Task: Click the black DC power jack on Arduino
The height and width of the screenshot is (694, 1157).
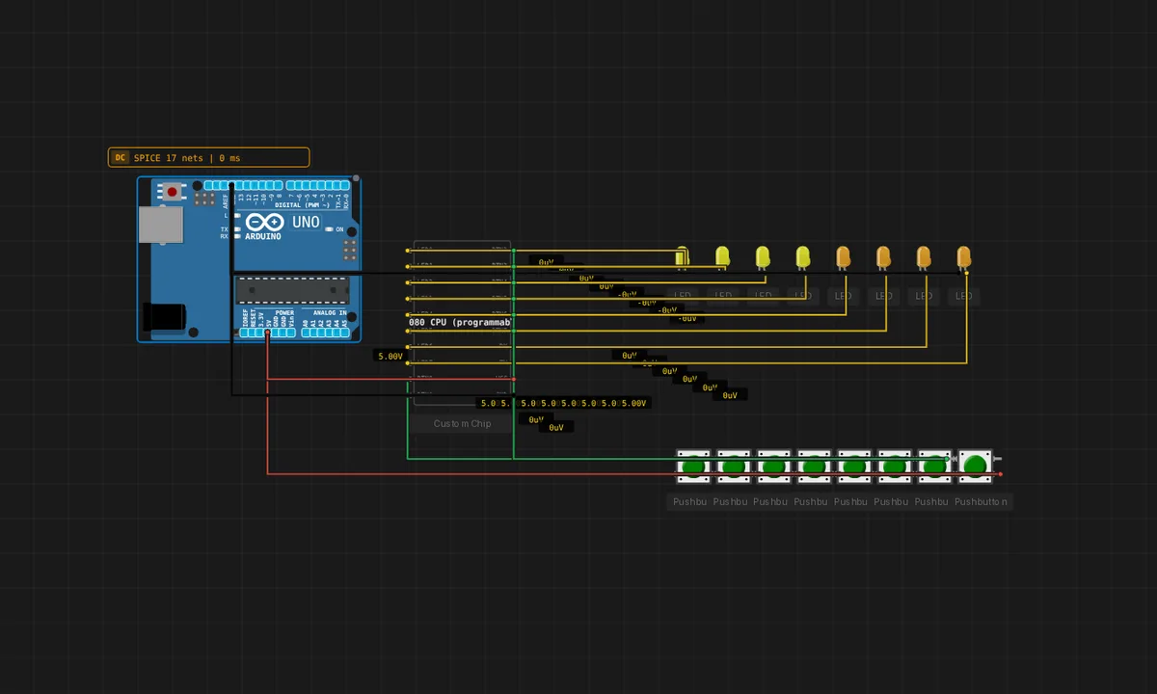Action: point(163,317)
